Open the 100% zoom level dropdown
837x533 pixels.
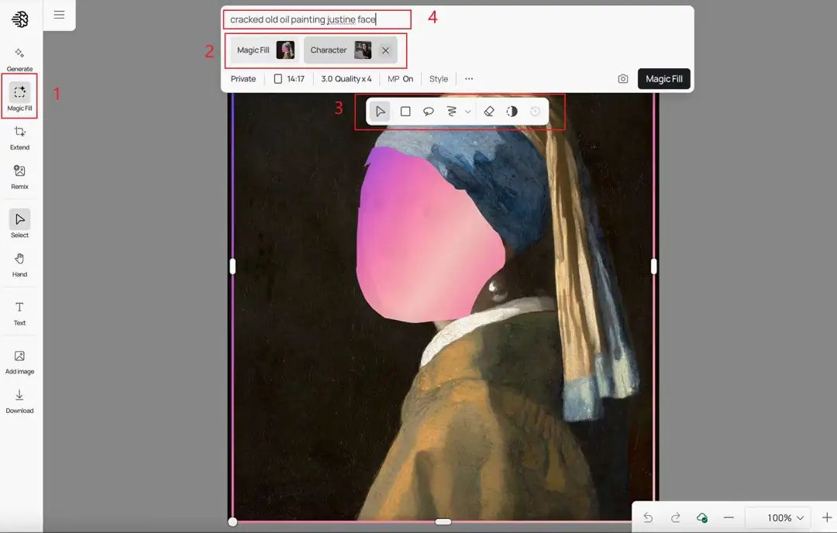coord(784,518)
